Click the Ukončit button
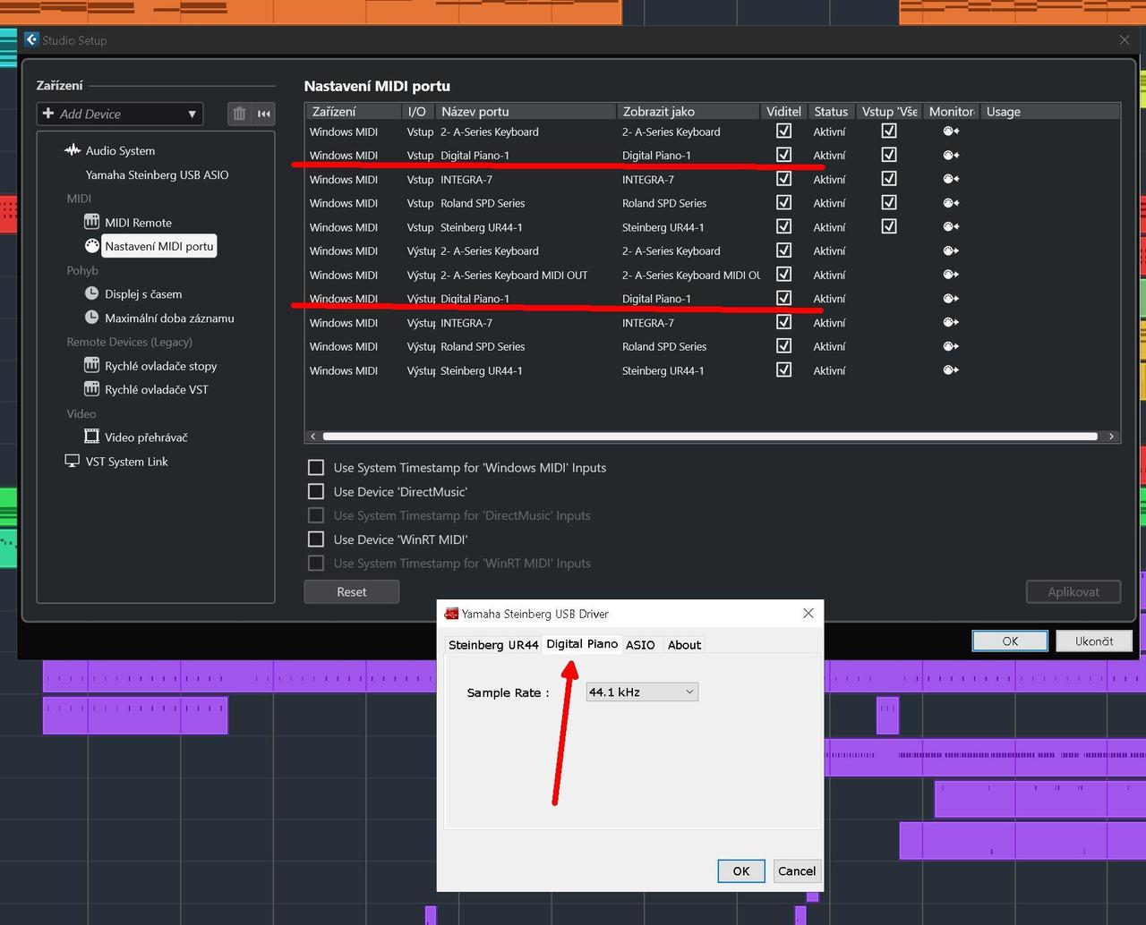 (1093, 641)
